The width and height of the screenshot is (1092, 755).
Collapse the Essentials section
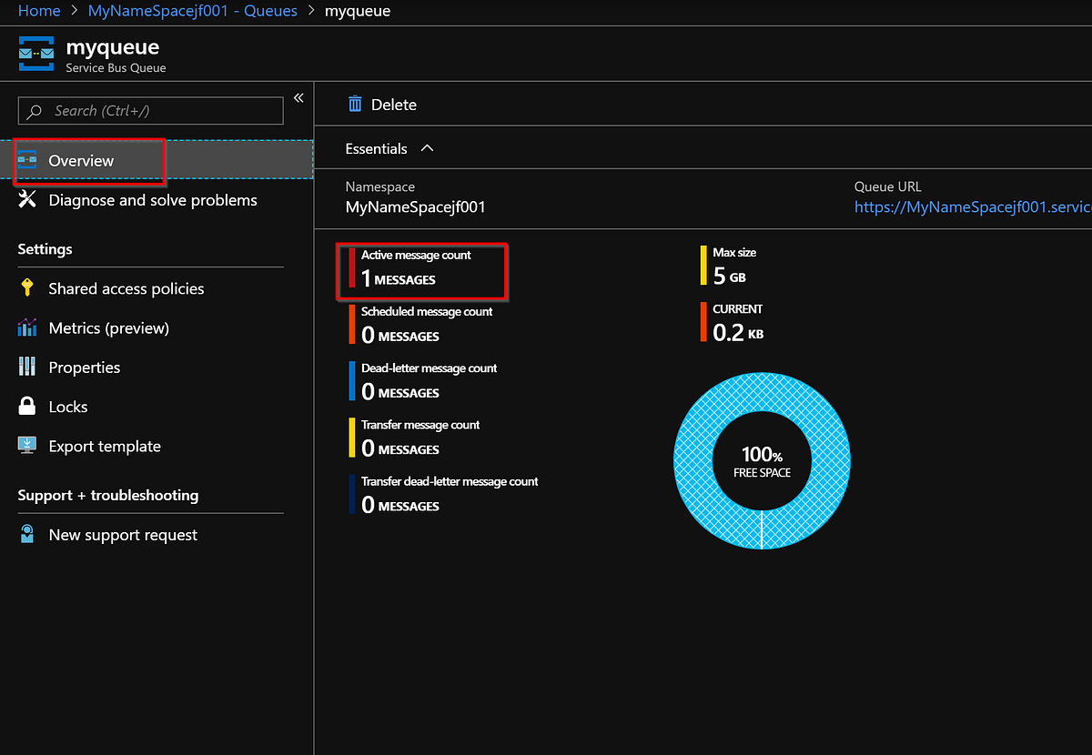[x=429, y=148]
